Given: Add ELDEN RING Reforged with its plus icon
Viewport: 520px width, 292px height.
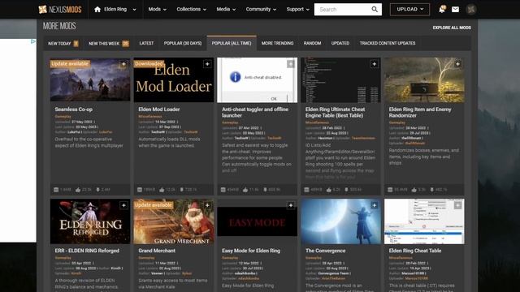Looking at the screenshot, I should pos(123,205).
